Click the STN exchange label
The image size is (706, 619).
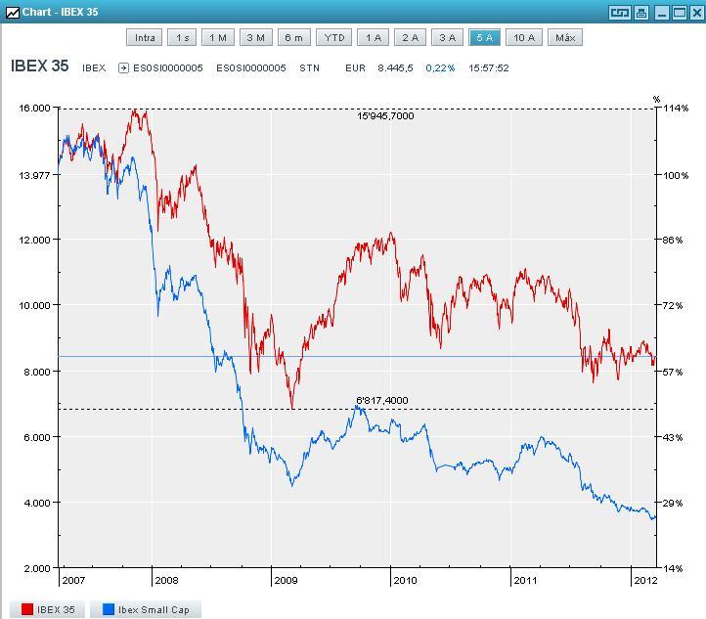pos(309,68)
